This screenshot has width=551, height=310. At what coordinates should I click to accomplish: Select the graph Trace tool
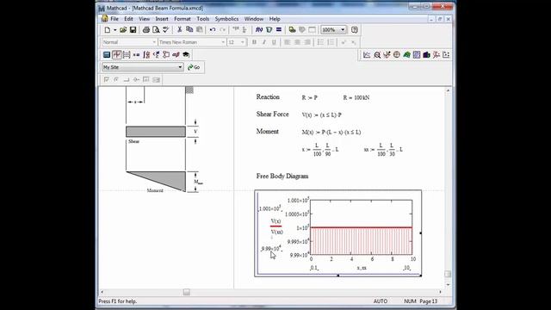click(387, 55)
